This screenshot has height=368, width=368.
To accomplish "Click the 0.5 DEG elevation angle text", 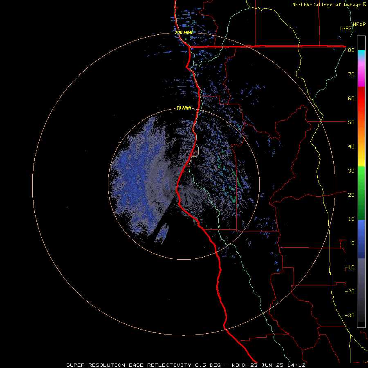I will pos(208,365).
